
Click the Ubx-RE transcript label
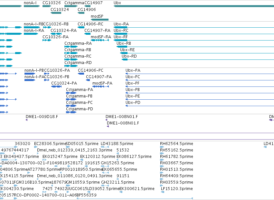click(x=128, y=50)
